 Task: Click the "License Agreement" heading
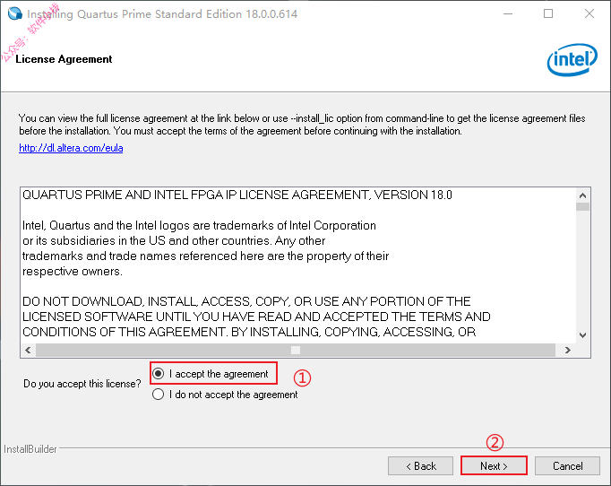(64, 59)
